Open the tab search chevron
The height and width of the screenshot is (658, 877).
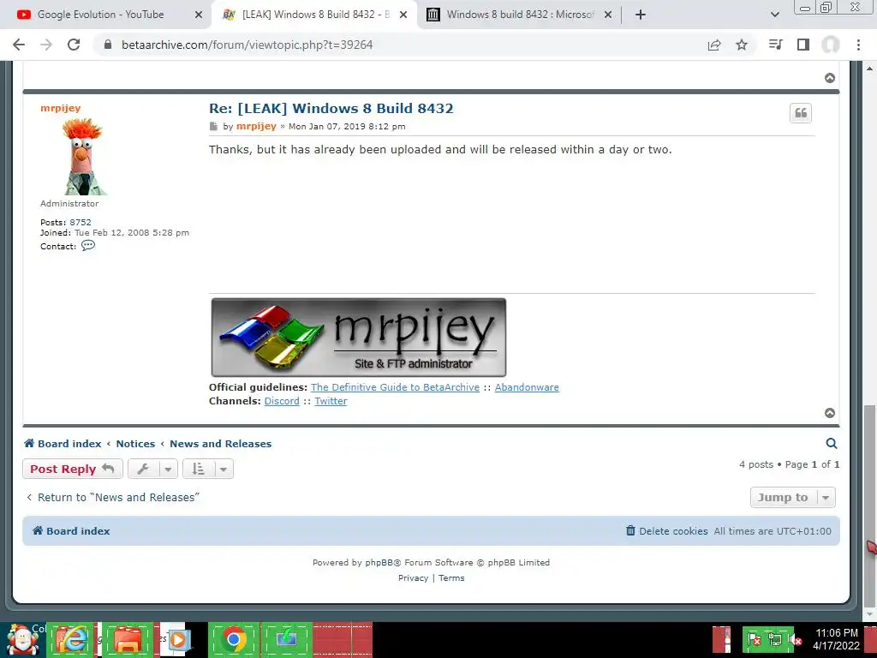pyautogui.click(x=774, y=15)
